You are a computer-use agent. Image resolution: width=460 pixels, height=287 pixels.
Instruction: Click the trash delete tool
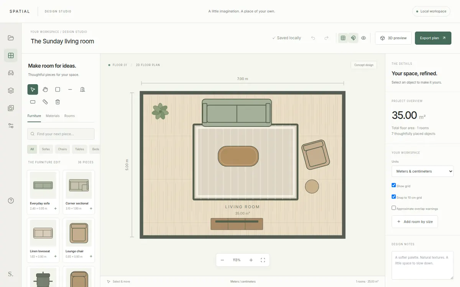click(58, 102)
